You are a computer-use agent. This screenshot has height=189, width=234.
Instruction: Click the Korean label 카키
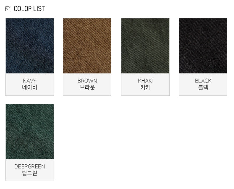[x=145, y=87]
